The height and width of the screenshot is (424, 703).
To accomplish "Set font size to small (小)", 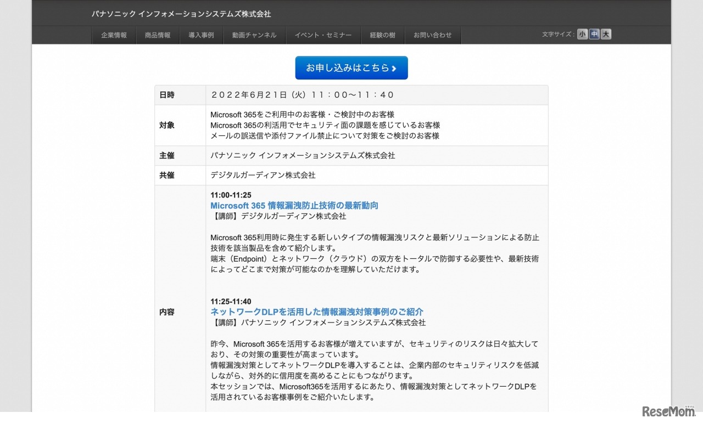I will pos(582,35).
